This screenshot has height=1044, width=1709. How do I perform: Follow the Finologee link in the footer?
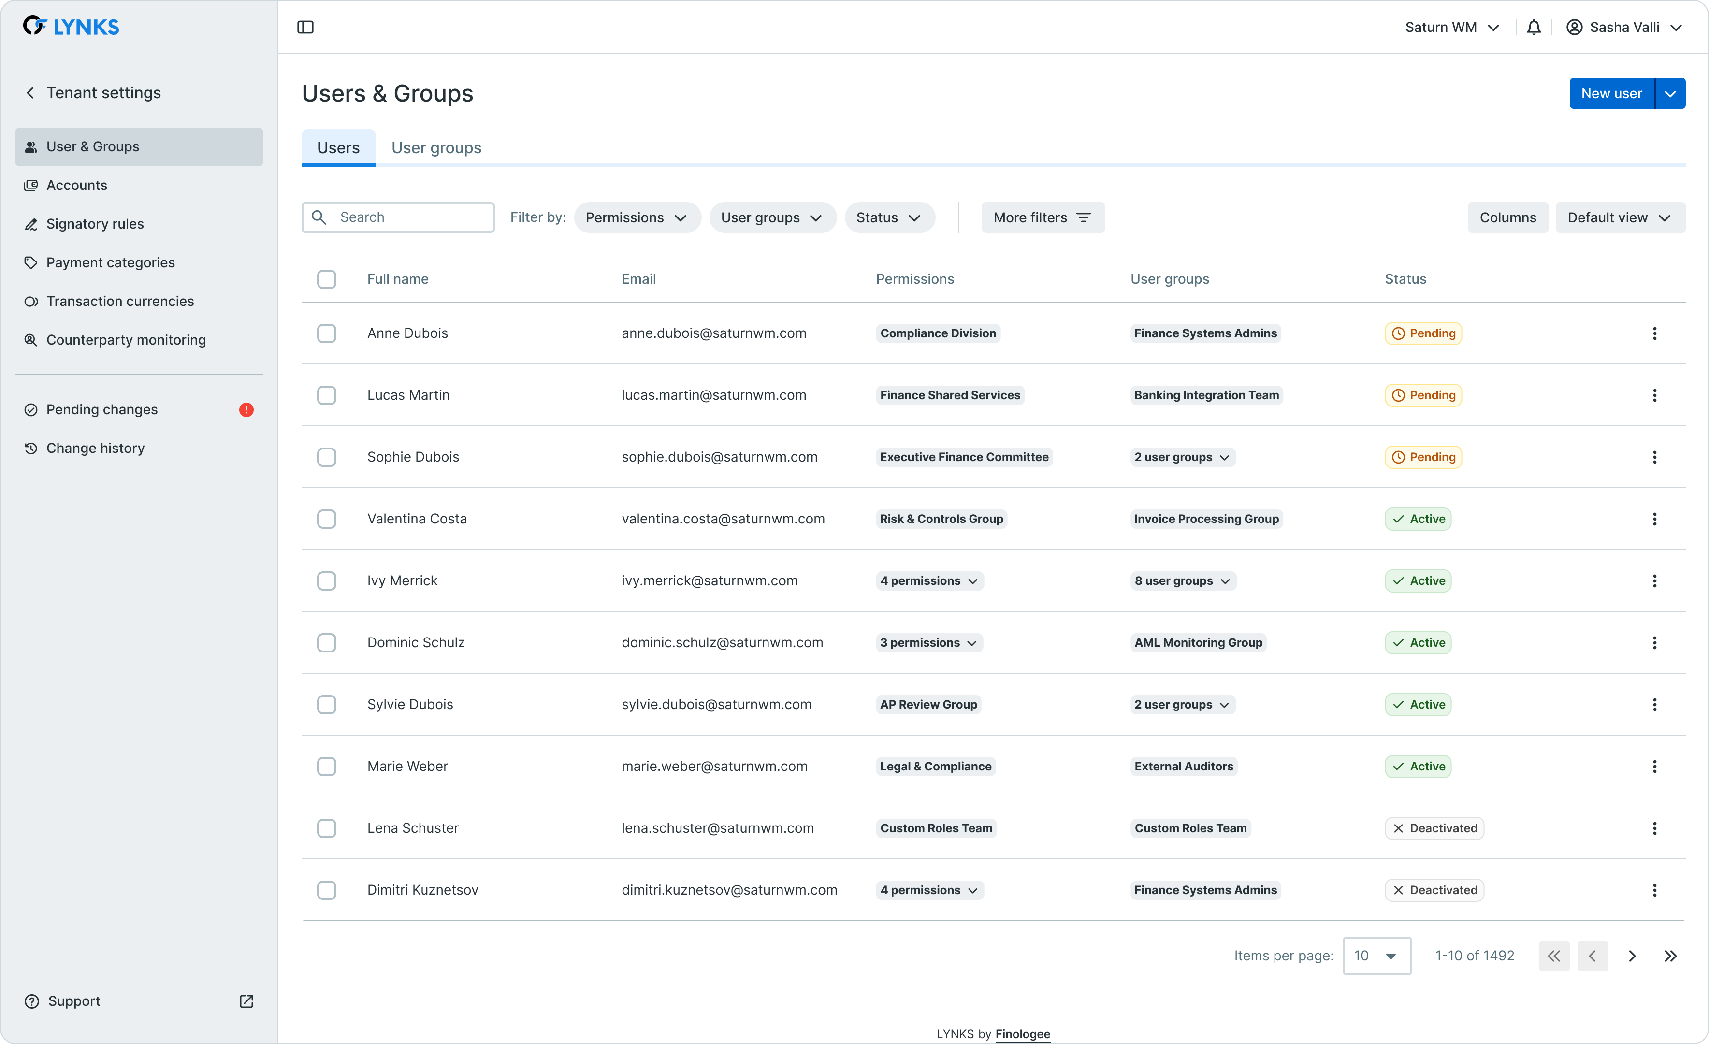point(1022,1033)
